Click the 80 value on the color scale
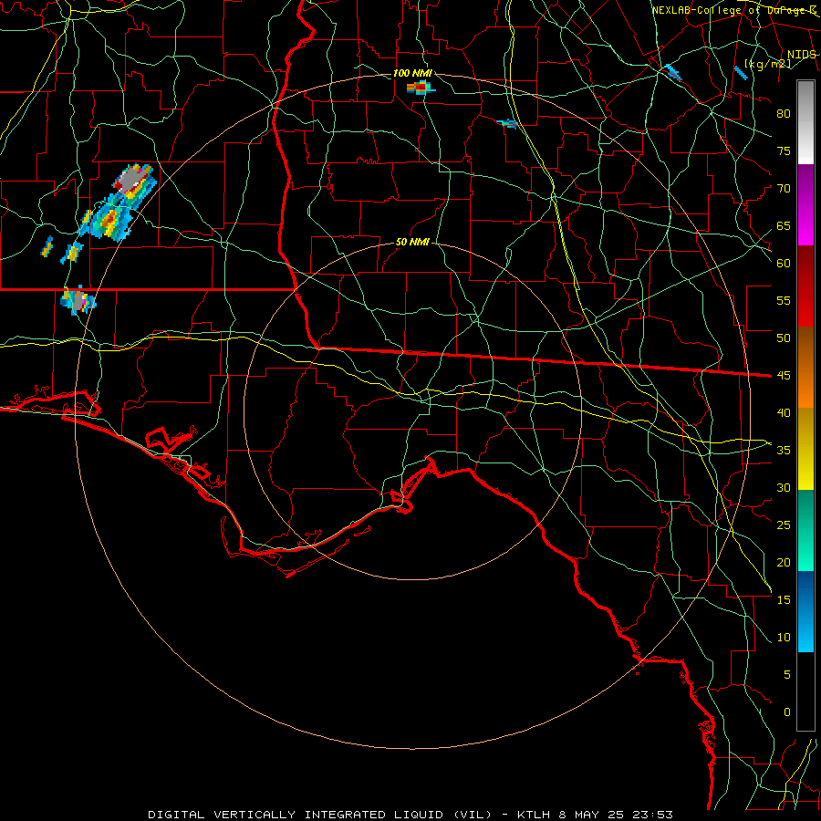Image resolution: width=821 pixels, height=821 pixels. [784, 114]
